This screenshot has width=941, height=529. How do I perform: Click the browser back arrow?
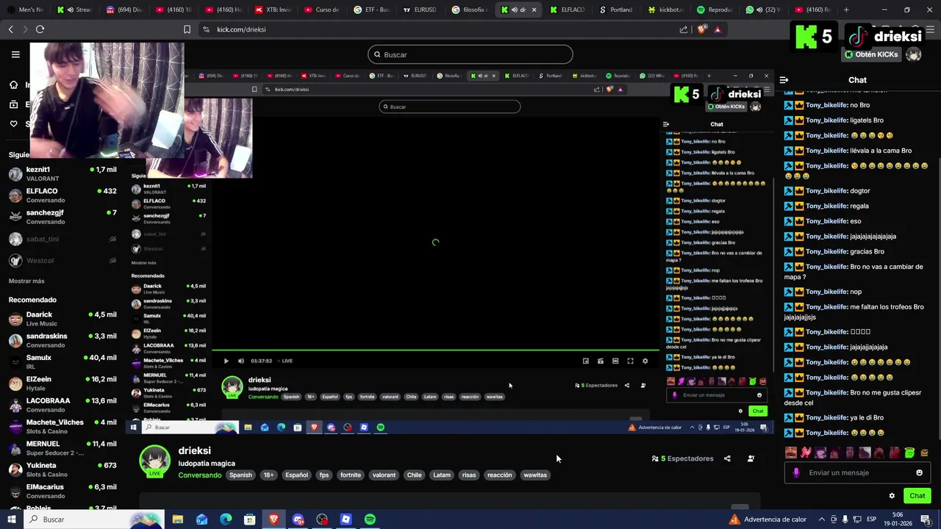[x=11, y=29]
